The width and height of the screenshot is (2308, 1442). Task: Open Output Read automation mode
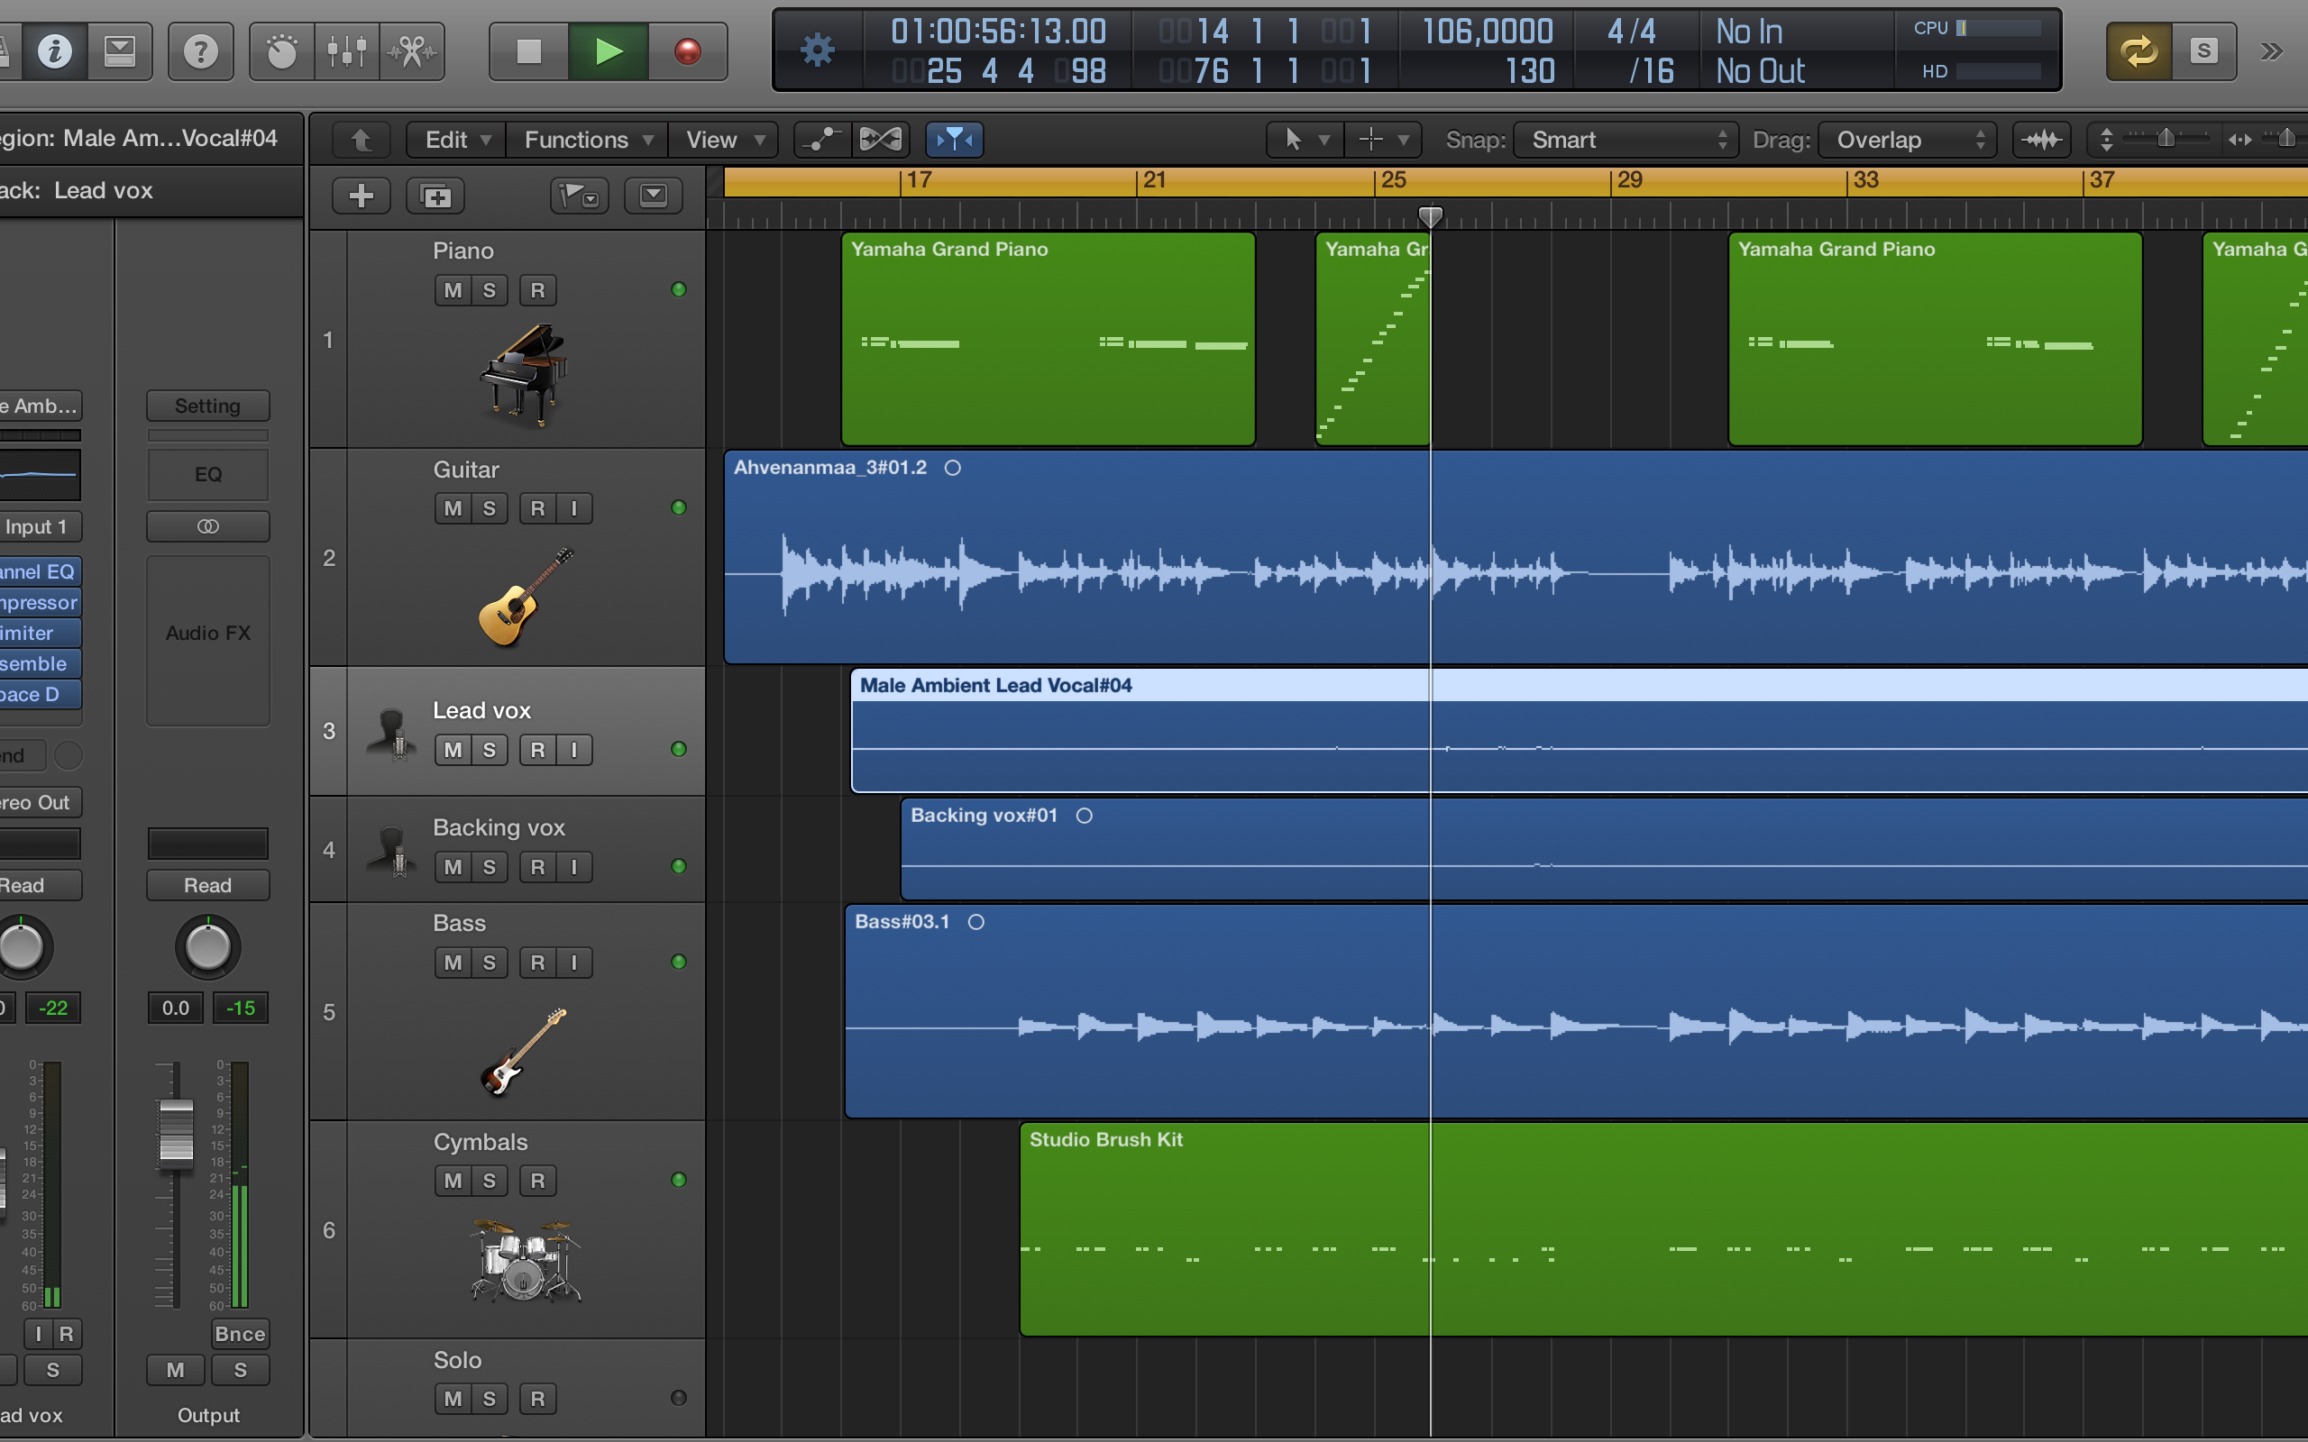click(208, 885)
